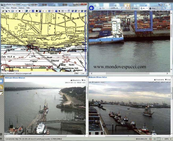The image size is (173, 141).
Task: Click the 100% zoom level indicator
Action: click(x=167, y=139)
